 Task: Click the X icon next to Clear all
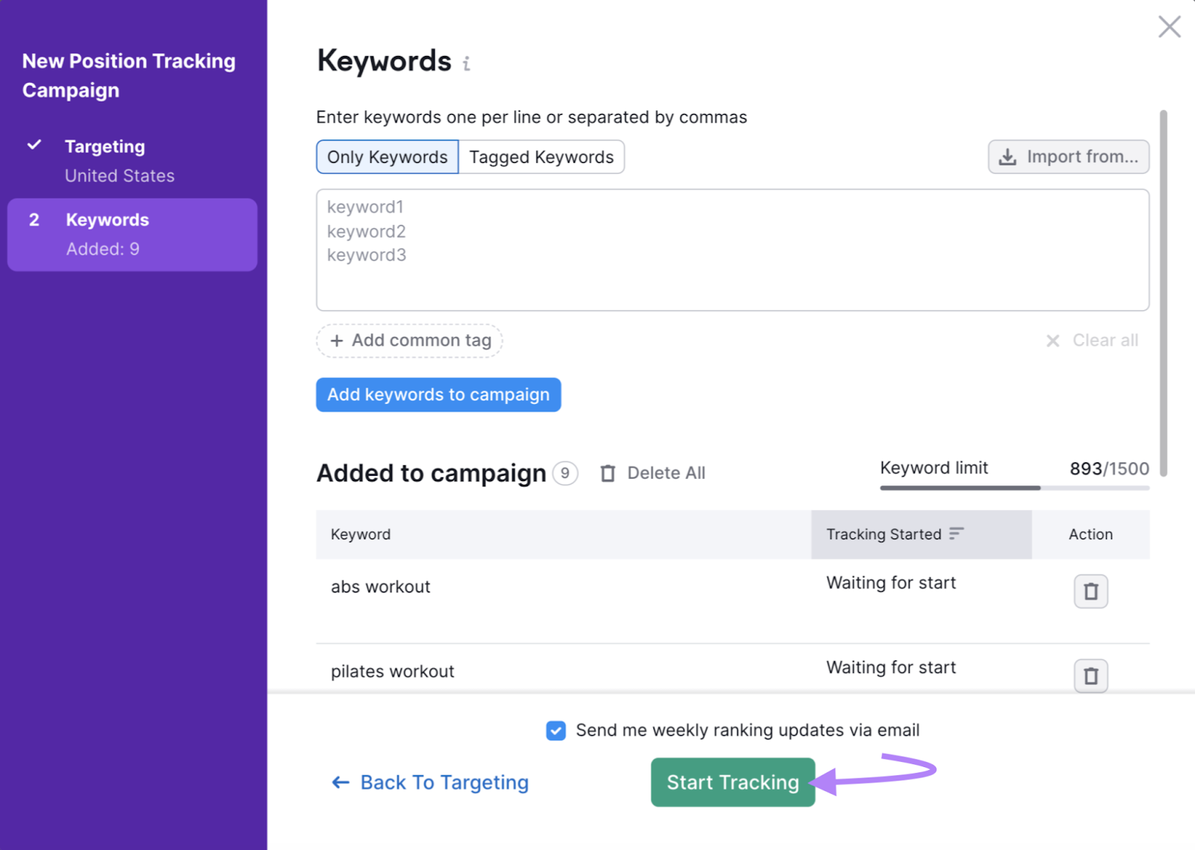pos(1053,341)
